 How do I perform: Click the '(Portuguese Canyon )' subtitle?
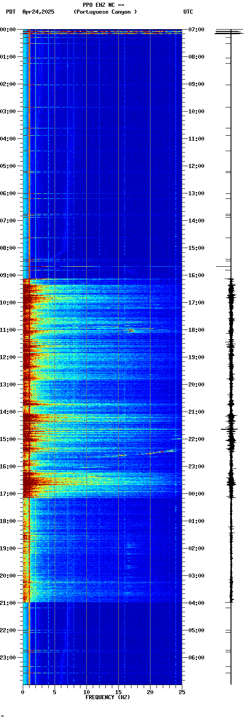[105, 12]
